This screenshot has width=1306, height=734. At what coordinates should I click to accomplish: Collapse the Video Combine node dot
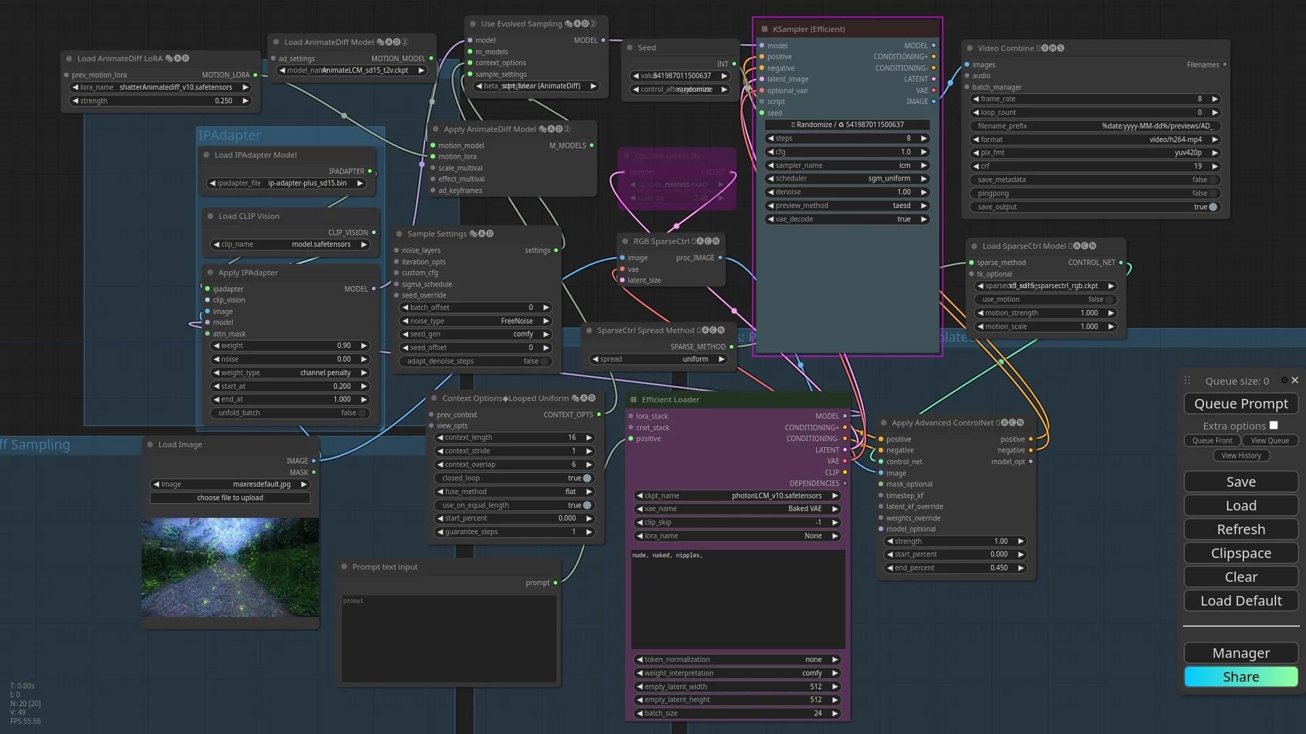[969, 48]
